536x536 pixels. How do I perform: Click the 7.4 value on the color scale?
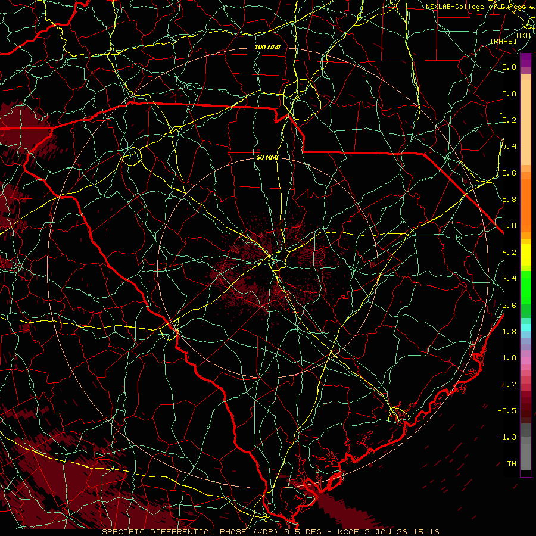pyautogui.click(x=509, y=147)
